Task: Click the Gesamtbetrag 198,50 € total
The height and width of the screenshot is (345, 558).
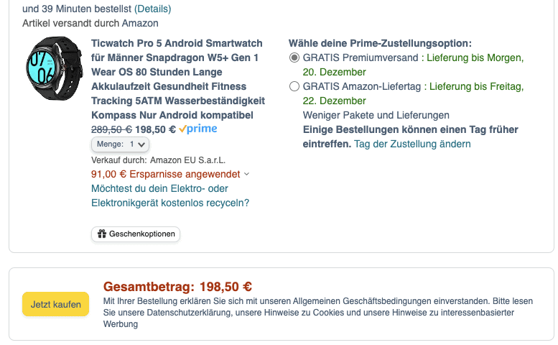Action: (177, 287)
